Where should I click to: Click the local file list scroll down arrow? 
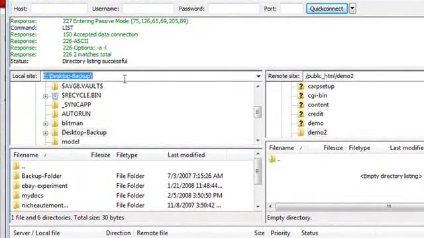click(258, 206)
